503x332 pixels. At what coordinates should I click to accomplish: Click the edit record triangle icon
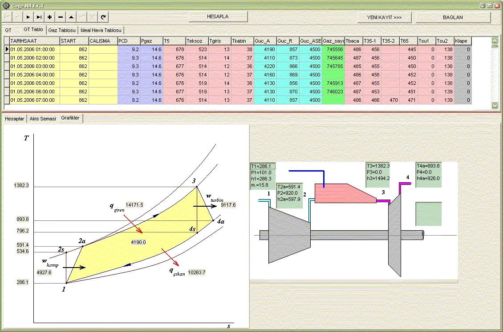coord(71,17)
